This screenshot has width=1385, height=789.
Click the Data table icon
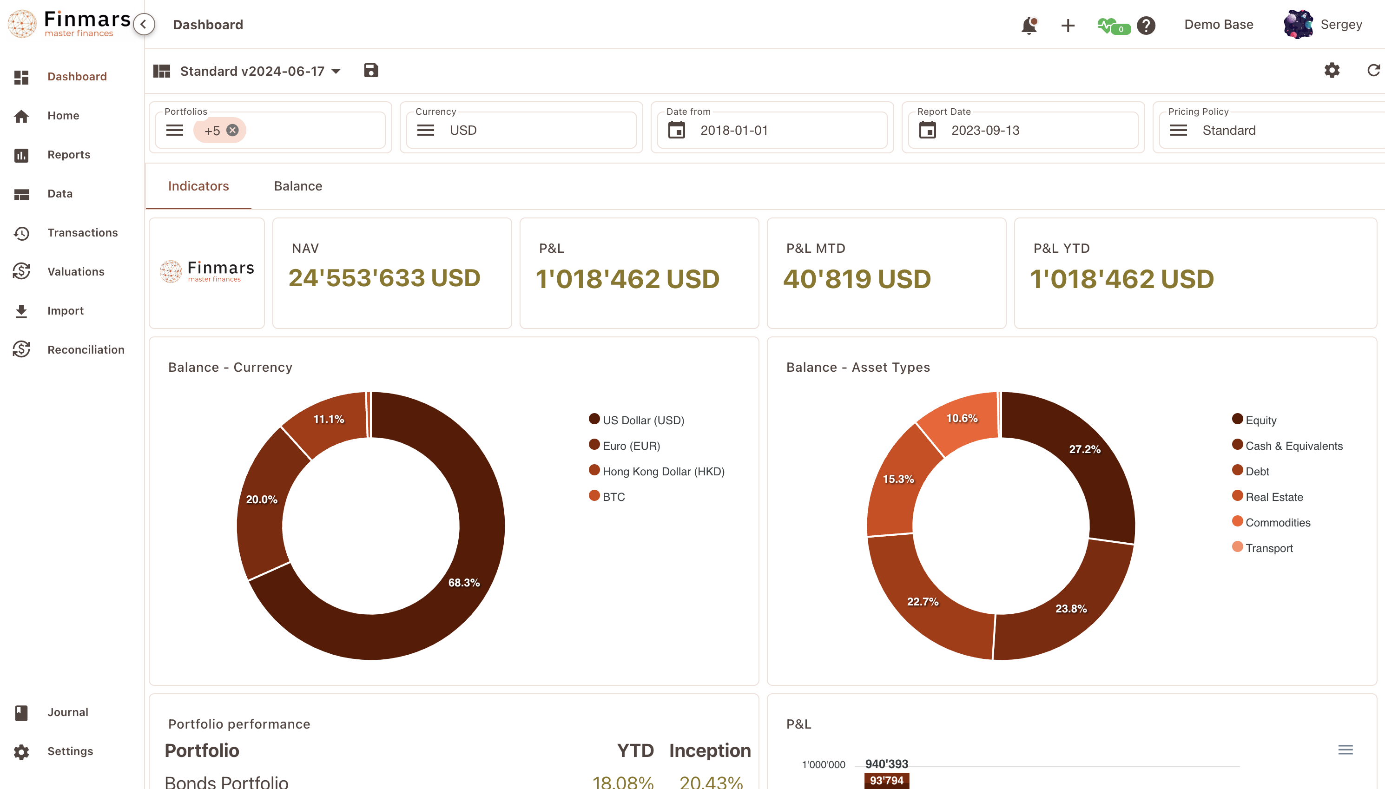[x=21, y=194]
